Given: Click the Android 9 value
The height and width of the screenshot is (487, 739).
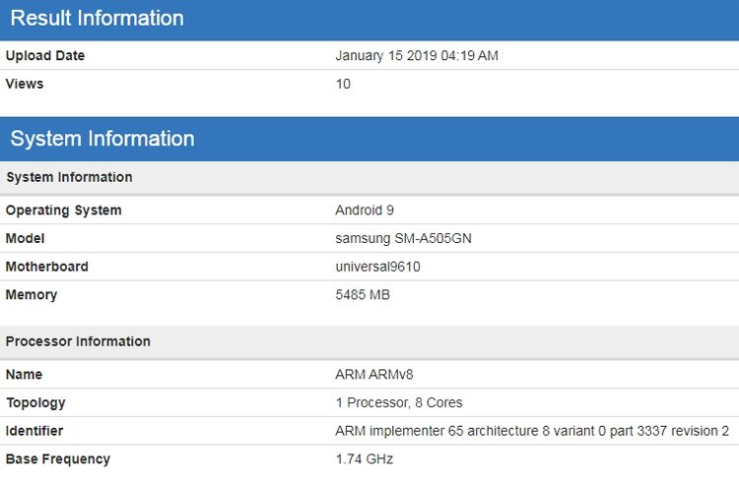Looking at the screenshot, I should tap(365, 210).
